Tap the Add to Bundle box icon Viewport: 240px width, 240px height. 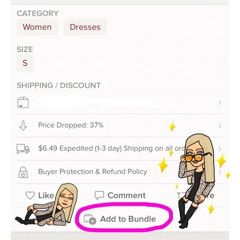[x=90, y=219]
